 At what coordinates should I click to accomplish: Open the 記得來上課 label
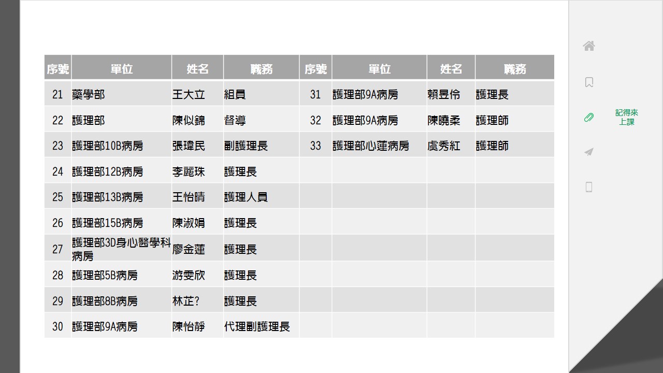click(x=627, y=117)
